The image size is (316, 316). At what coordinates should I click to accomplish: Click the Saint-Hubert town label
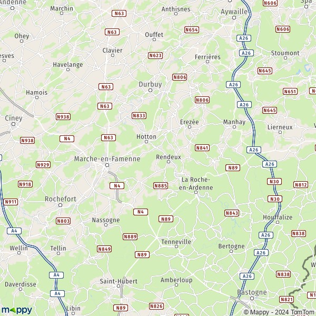click(118, 281)
